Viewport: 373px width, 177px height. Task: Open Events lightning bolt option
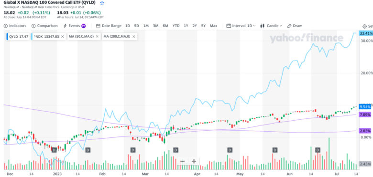pyautogui.click(x=65, y=26)
